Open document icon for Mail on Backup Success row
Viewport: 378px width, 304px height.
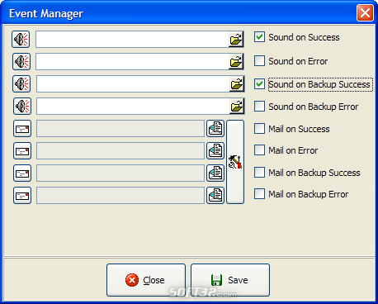pos(215,173)
